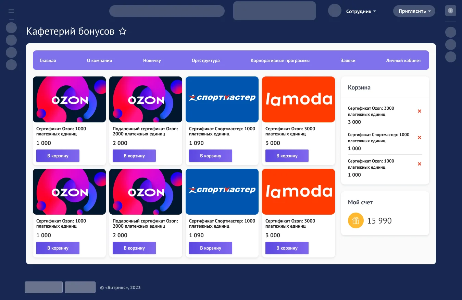
Task: Click the user avatar next to Сотрудник
Action: pyautogui.click(x=335, y=10)
